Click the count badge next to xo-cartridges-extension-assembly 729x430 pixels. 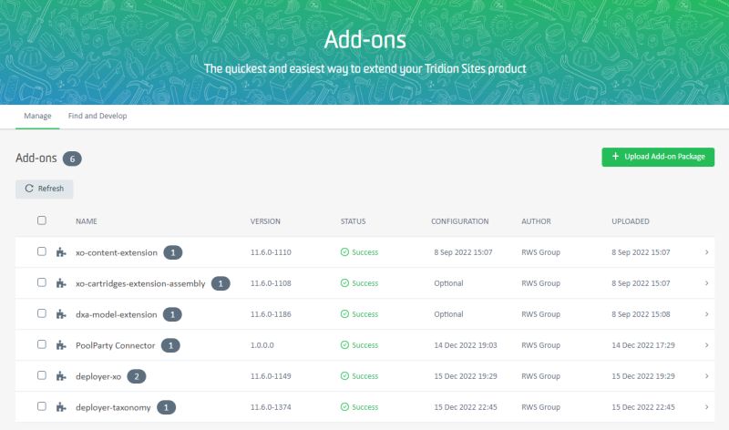click(x=221, y=283)
